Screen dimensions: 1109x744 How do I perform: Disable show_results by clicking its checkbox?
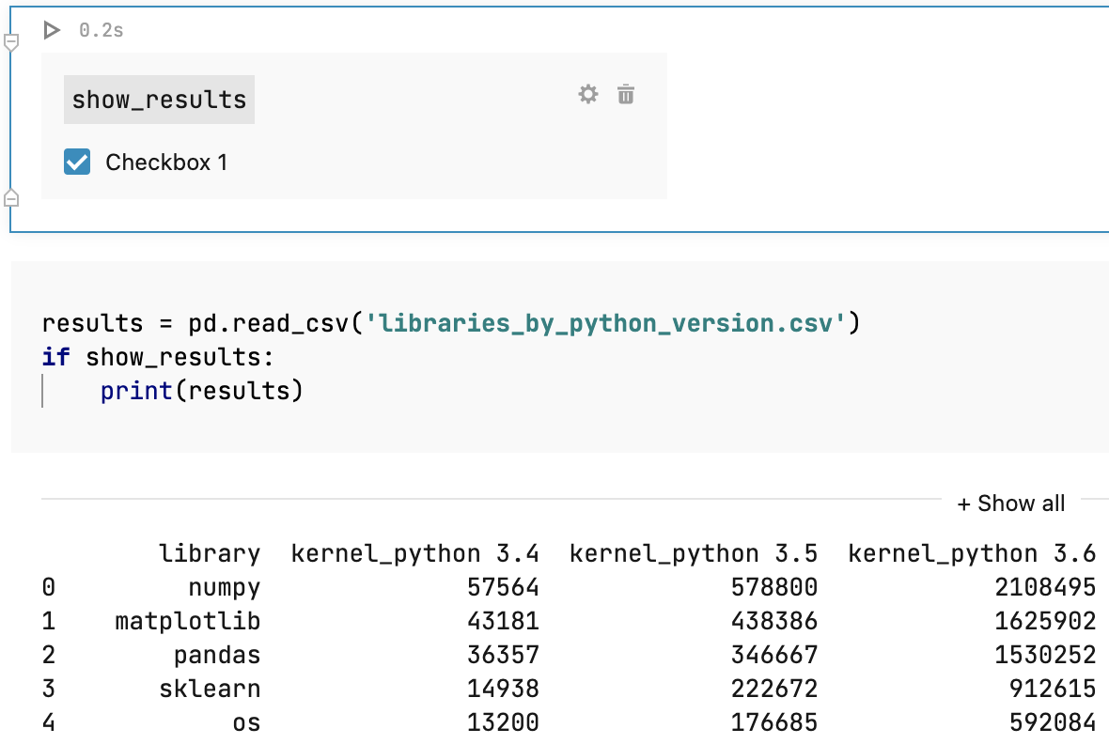tap(76, 162)
